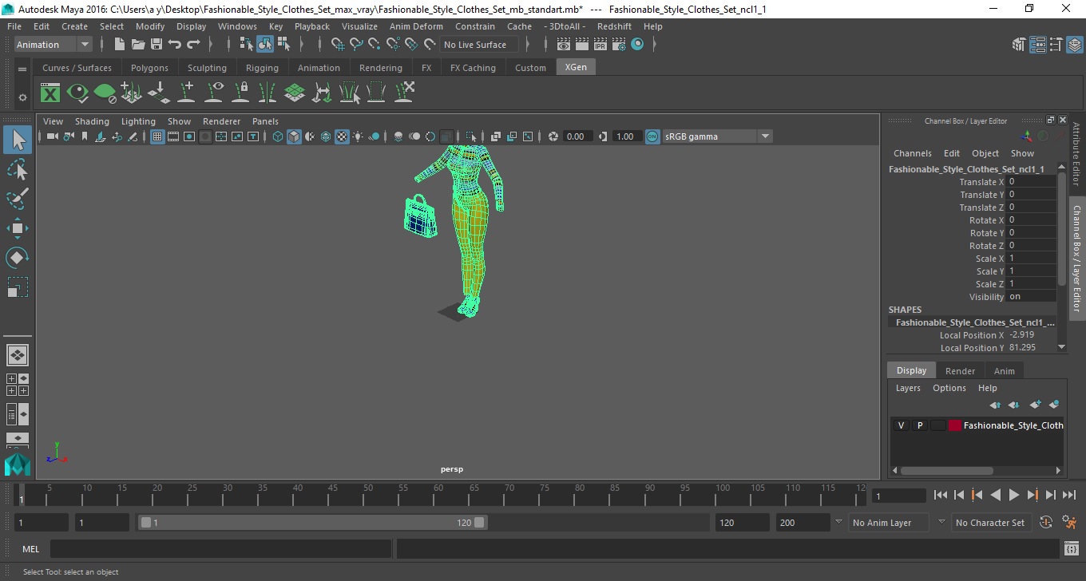Click the playback end time field 120
Screen dimensions: 1086x581
[x=743, y=523]
